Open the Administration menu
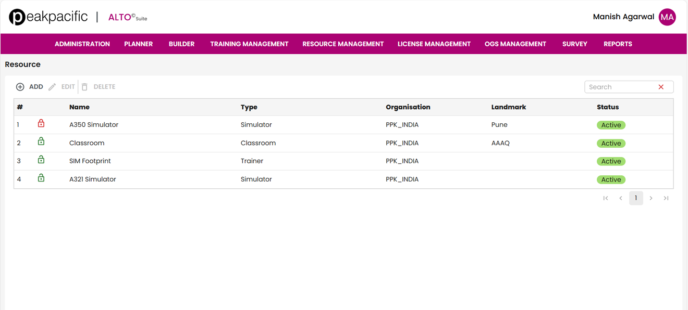The image size is (688, 310). [x=82, y=44]
